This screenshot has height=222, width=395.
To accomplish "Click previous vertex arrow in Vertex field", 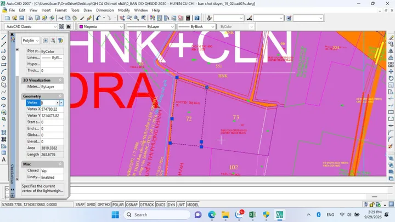I will [58, 103].
